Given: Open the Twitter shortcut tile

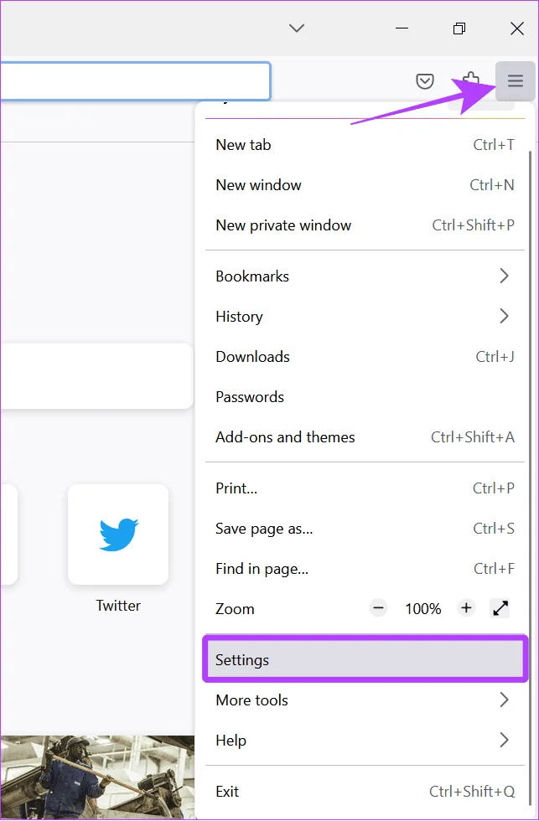Looking at the screenshot, I should click(118, 534).
